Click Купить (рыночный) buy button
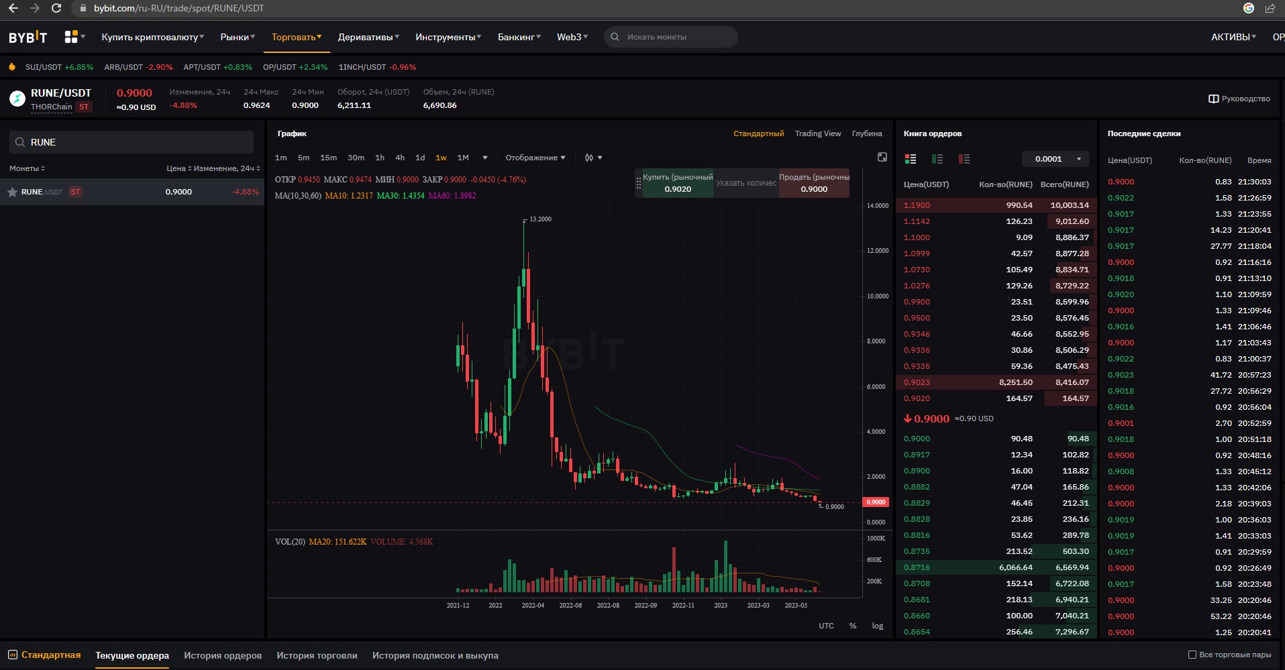The height and width of the screenshot is (670, 1285). coord(678,183)
